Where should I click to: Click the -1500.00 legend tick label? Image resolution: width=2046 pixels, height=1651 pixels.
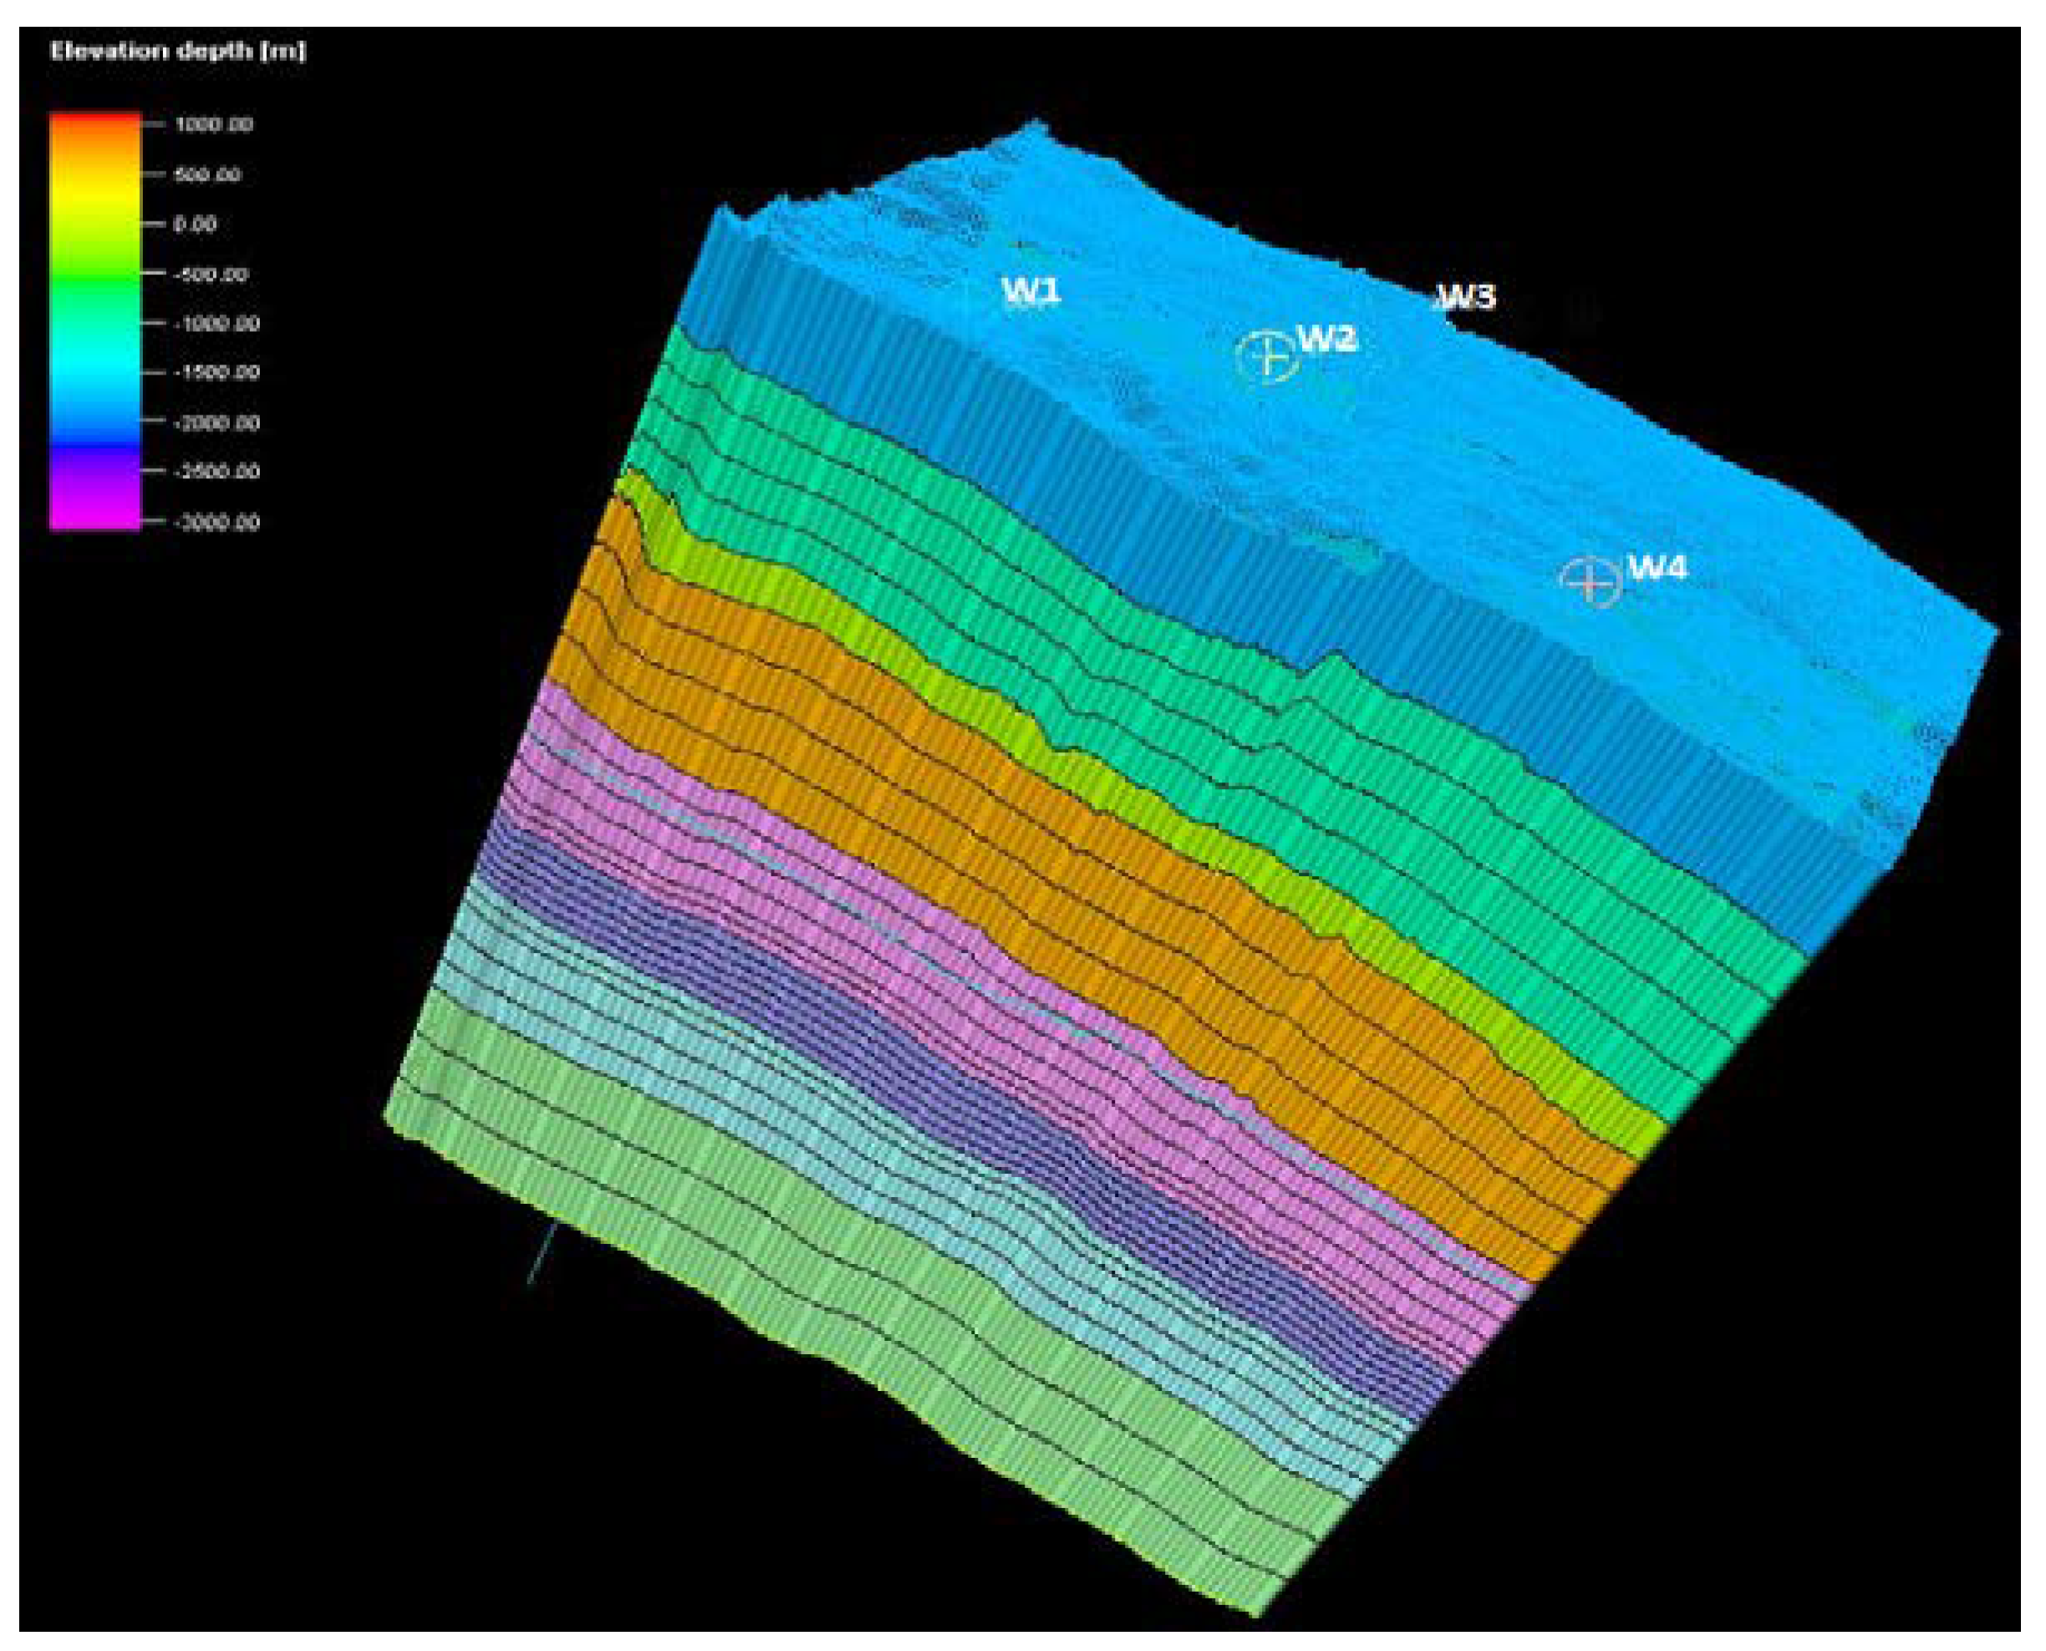[217, 373]
